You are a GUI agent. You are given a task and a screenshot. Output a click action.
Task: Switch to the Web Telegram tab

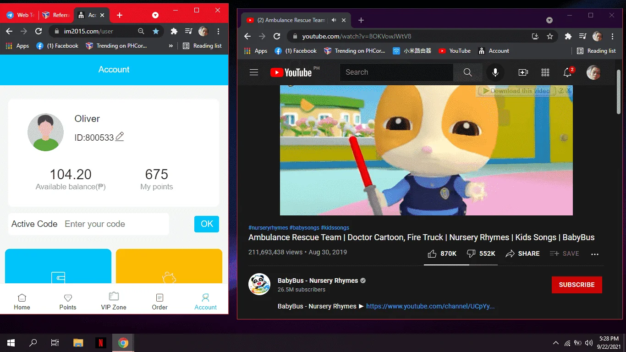(x=21, y=15)
